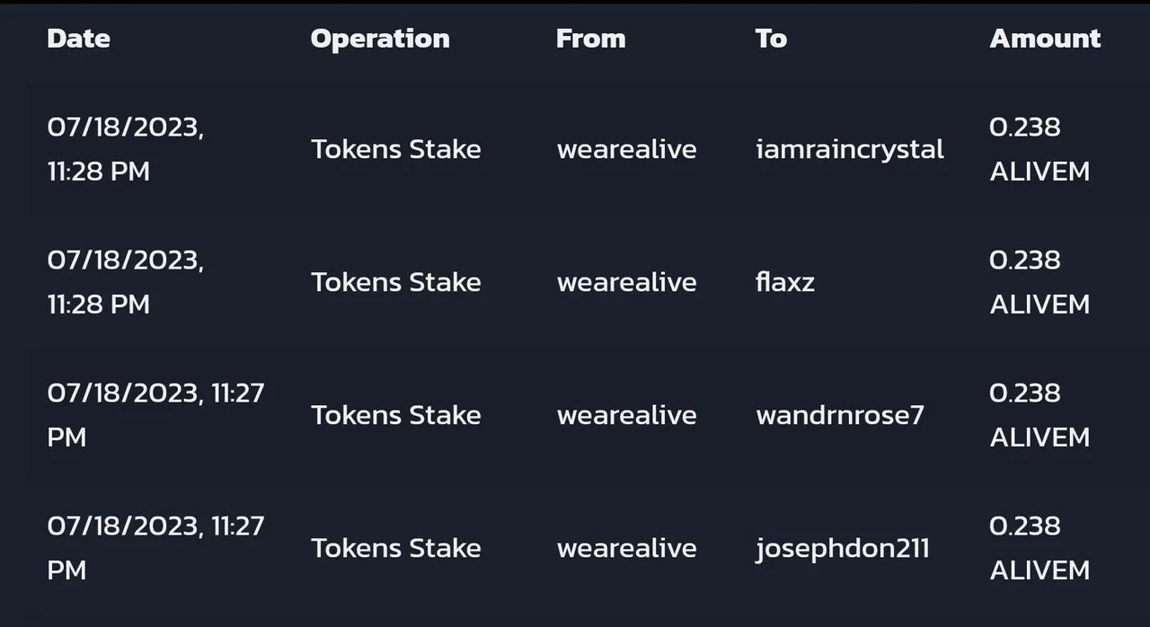This screenshot has width=1150, height=627.
Task: Click Tokens Stake operation for wandrnrose7
Action: pyautogui.click(x=396, y=415)
